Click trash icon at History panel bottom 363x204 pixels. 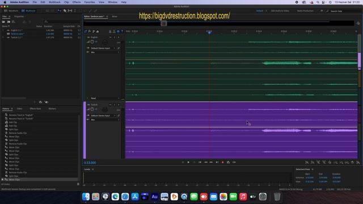tap(78, 184)
